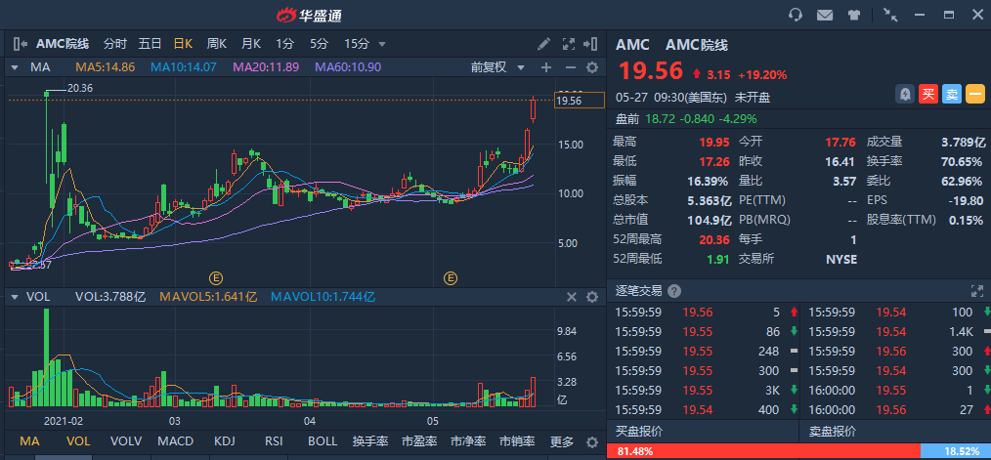Open indicator bar settings gear
Viewport: 991px width, 460px height.
click(592, 441)
